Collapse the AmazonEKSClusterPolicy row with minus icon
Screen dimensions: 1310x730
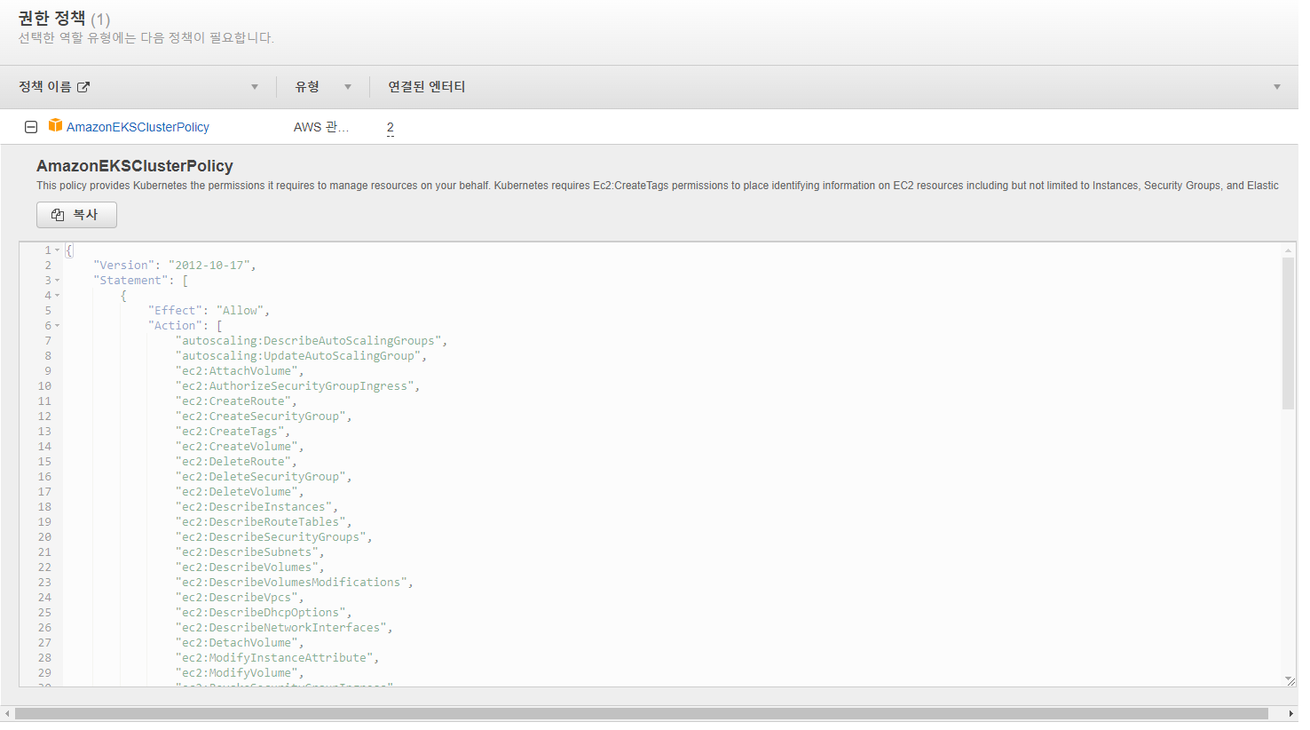[x=31, y=127]
